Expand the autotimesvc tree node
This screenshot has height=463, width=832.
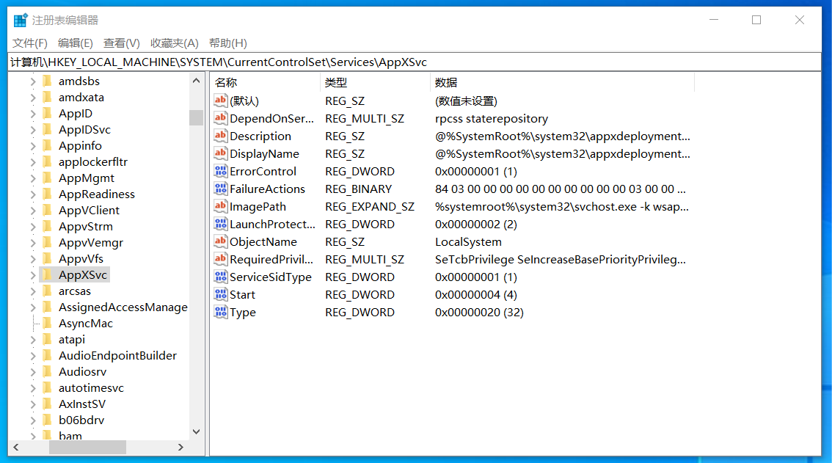coord(33,388)
